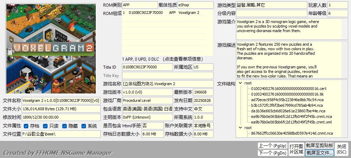
Task: Save screenshot with 截屏至文件 button
Action: click(320, 153)
